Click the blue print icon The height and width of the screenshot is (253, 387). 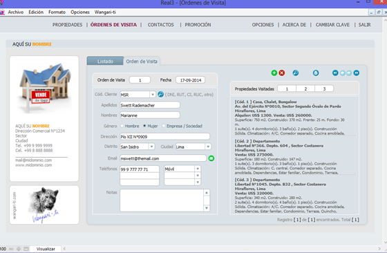coord(316,73)
